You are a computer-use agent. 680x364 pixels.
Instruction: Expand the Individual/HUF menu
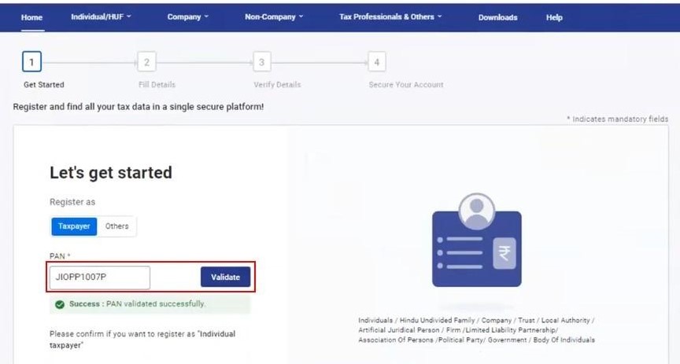click(x=101, y=17)
